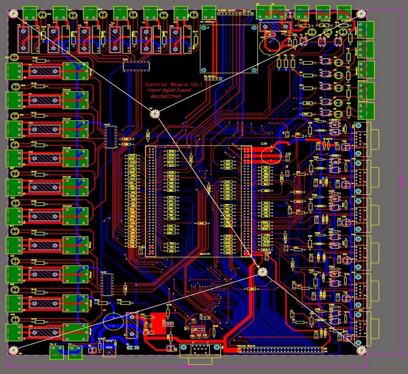Click the topmost green sensor terminal on right edge
Screen dimensions: 408x374
tap(365, 30)
